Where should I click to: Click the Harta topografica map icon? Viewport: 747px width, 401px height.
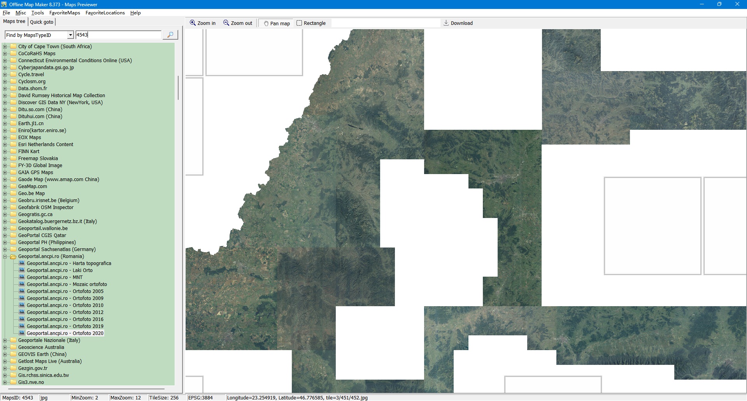pos(22,263)
